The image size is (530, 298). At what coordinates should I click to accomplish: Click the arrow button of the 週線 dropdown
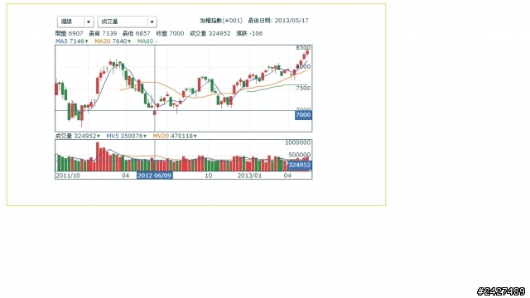pyautogui.click(x=89, y=22)
